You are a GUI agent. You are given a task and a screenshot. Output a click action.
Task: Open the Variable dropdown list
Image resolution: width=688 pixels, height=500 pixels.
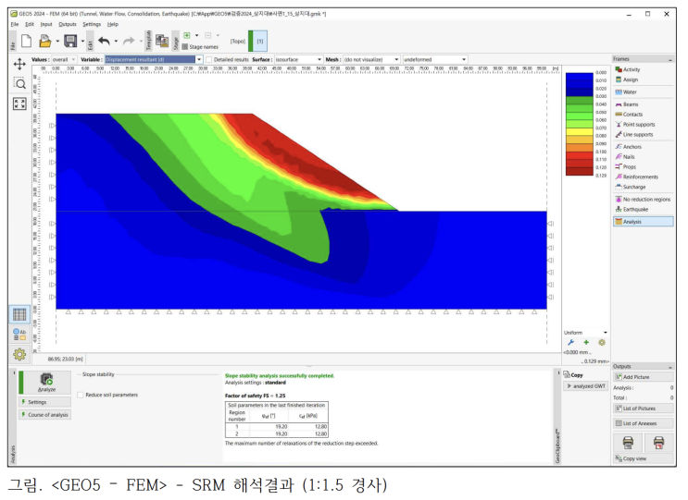199,59
